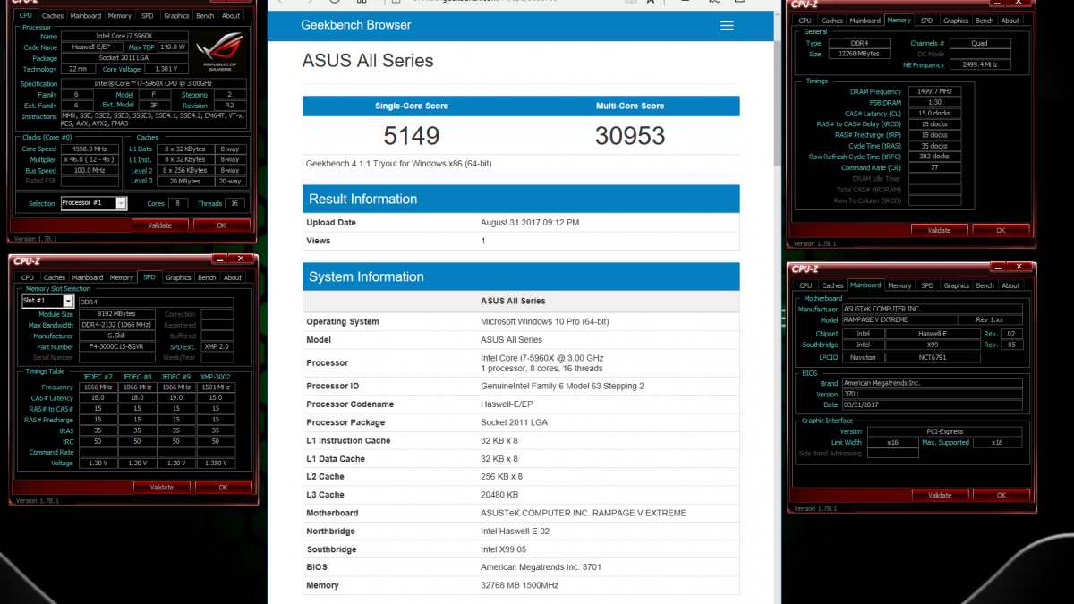Click the Result Information section header
Viewport: 1074px width, 604px height.
tap(521, 199)
